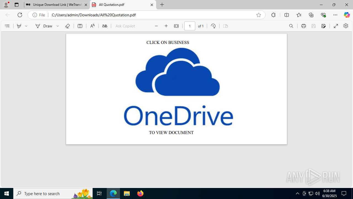Viewport: 353px width, 199px height.
Task: Toggle Fit to width view
Action: 176,26
